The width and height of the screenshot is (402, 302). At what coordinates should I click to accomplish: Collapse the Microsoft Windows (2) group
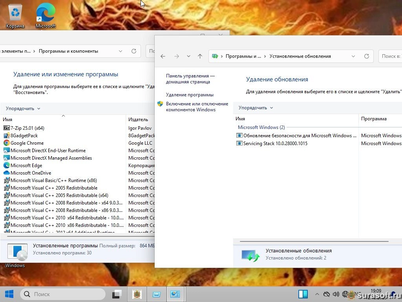261,127
